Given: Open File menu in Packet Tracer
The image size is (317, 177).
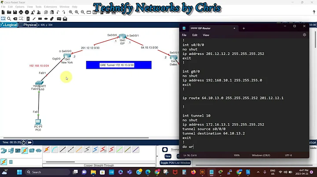Looking at the screenshot, I should (x=3, y=7).
